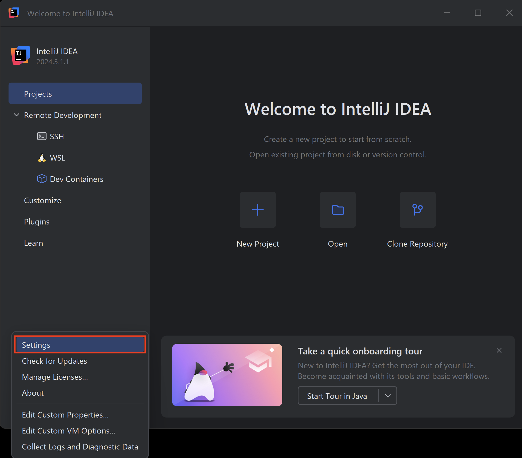Choose Edit Custom Properties... menu item
The height and width of the screenshot is (458, 522).
pos(80,415)
